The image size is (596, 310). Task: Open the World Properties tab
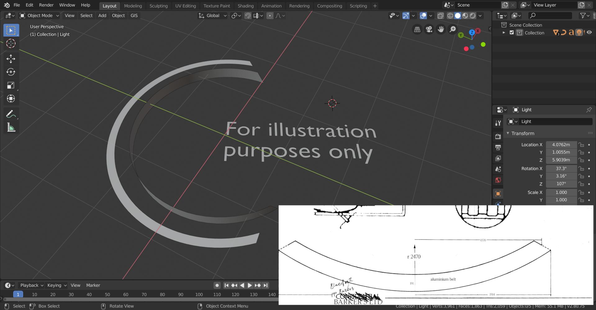pyautogui.click(x=498, y=180)
